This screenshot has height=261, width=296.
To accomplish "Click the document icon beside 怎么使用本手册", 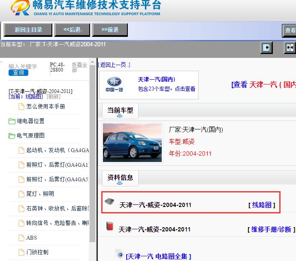I will click(x=21, y=107).
